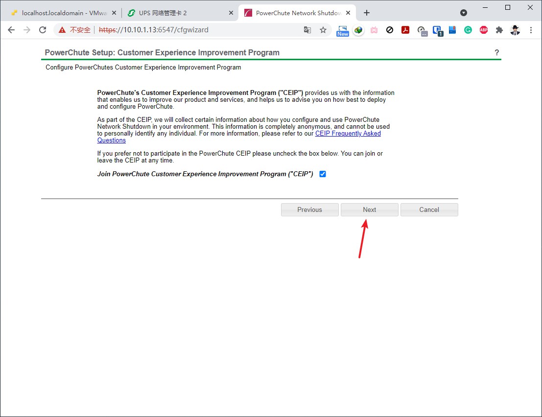542x417 pixels.
Task: Switch to the UPS 网络管理卡 2 tab
Action: tap(176, 13)
